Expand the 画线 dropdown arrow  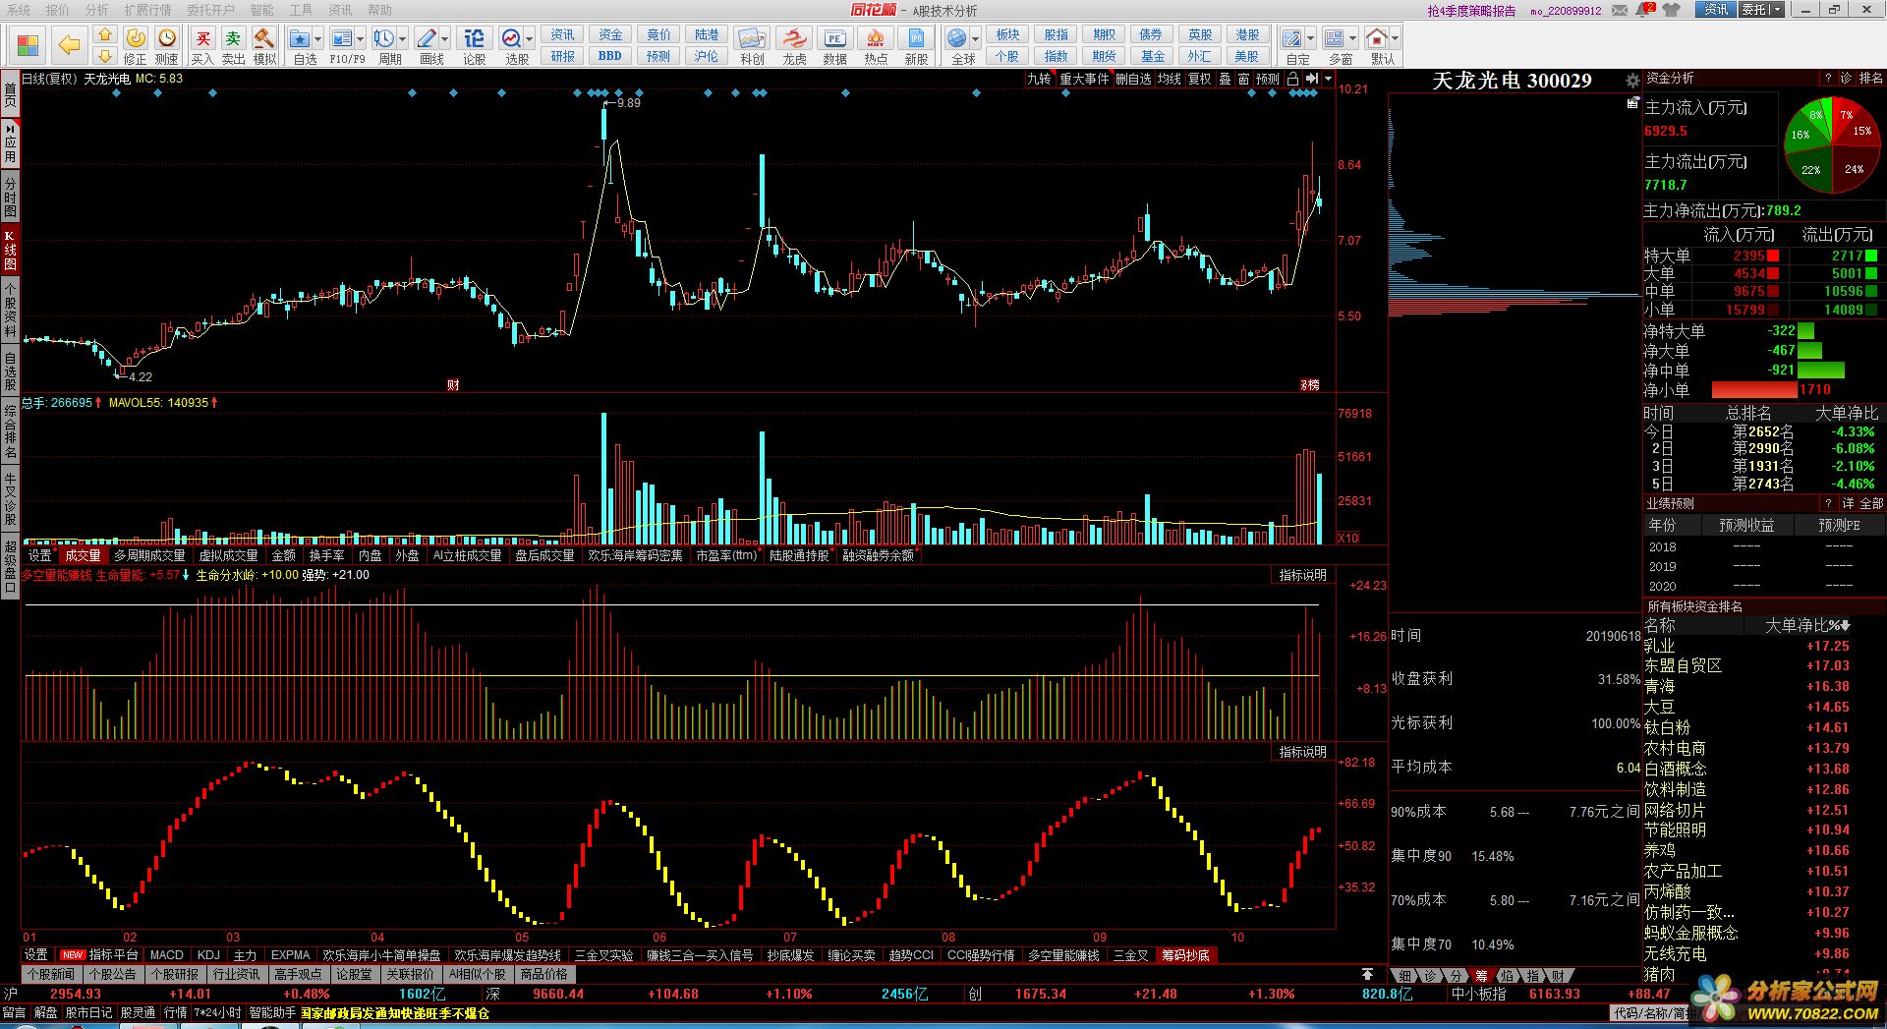click(445, 39)
